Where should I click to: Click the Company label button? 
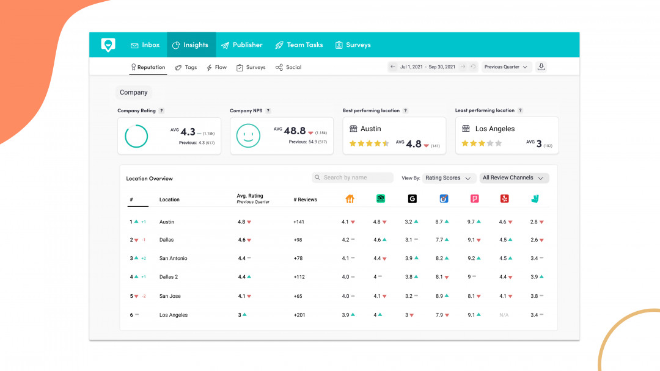(133, 92)
